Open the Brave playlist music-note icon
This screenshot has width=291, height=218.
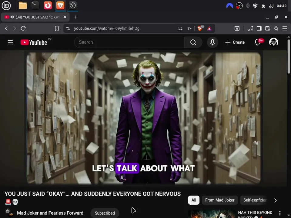pyautogui.click(x=251, y=28)
